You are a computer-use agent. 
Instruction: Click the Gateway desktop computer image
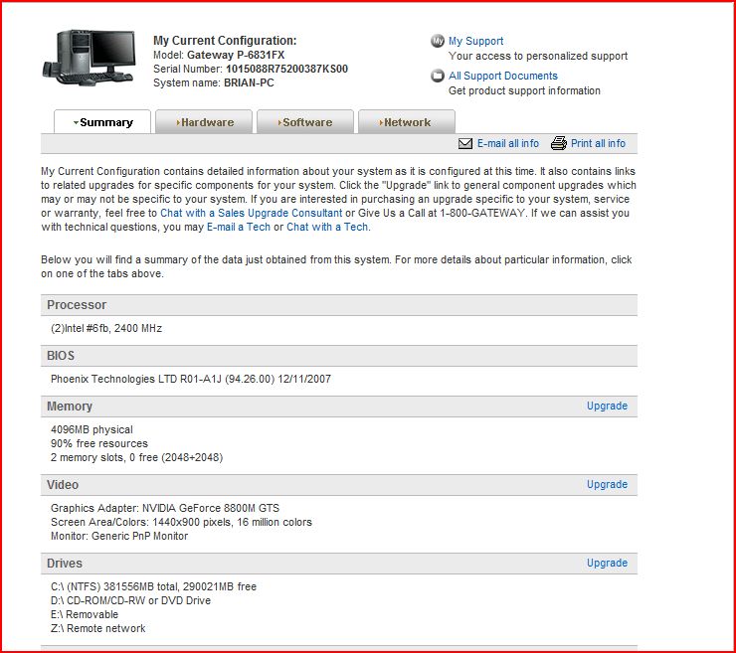tap(91, 58)
